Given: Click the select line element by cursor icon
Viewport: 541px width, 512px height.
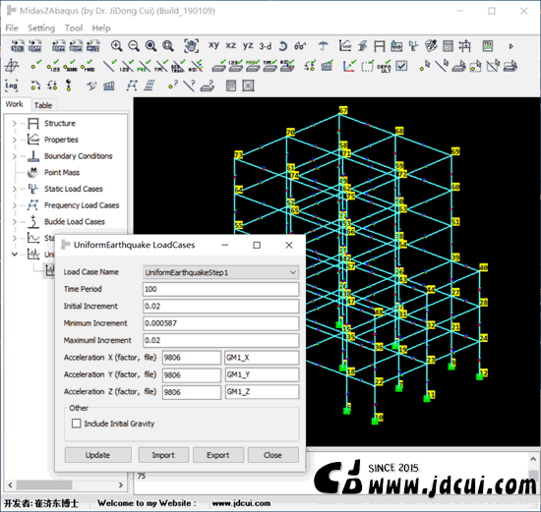Looking at the screenshot, I should pyautogui.click(x=442, y=66).
